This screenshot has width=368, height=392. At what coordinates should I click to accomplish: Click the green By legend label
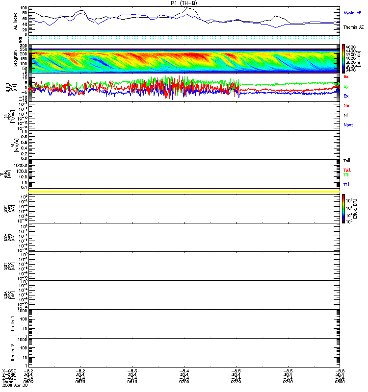pyautogui.click(x=346, y=87)
